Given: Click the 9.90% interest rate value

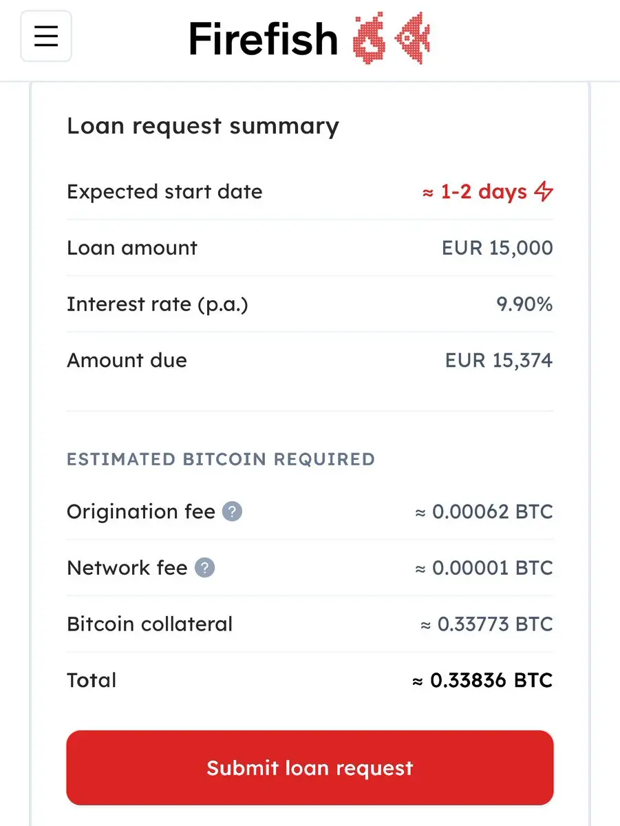Looking at the screenshot, I should click(525, 304).
